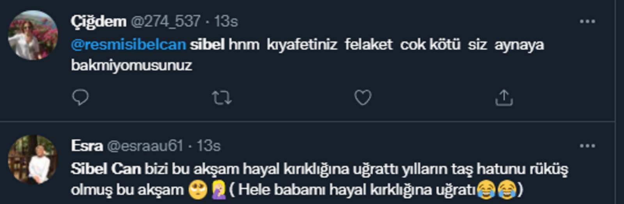The height and width of the screenshot is (204, 624).
Task: Like Çiğdem's tweet with the heart
Action: [363, 98]
